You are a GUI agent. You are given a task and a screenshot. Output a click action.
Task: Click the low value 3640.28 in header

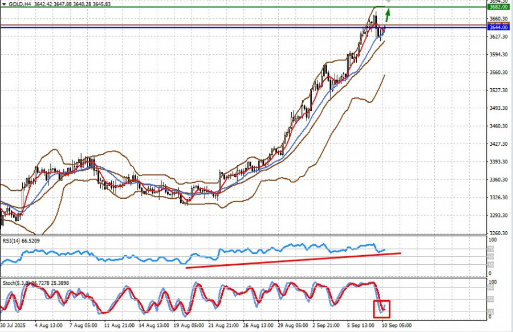[x=82, y=4]
